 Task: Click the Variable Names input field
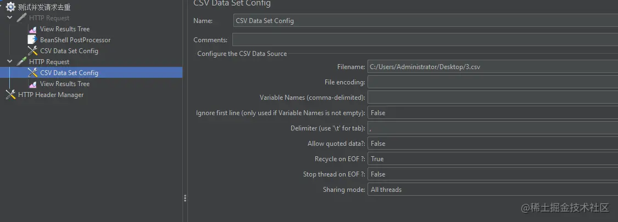(x=493, y=97)
